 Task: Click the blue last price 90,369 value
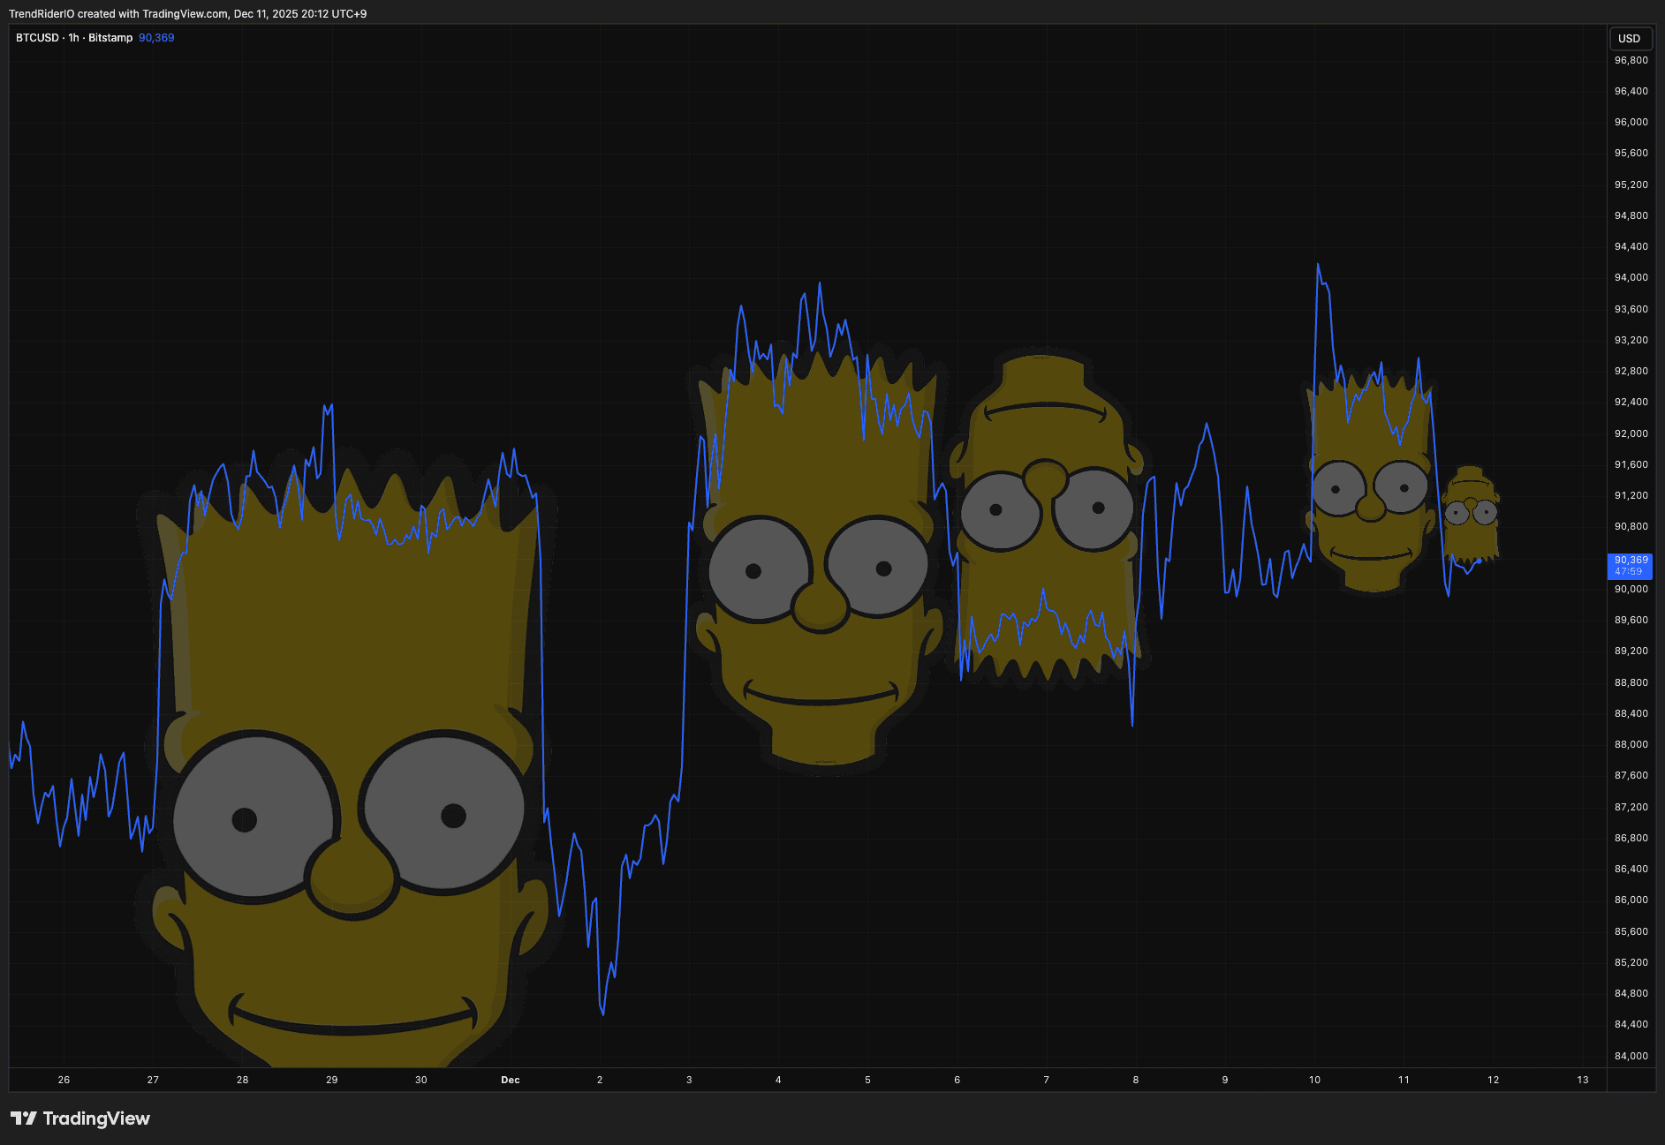(x=155, y=38)
